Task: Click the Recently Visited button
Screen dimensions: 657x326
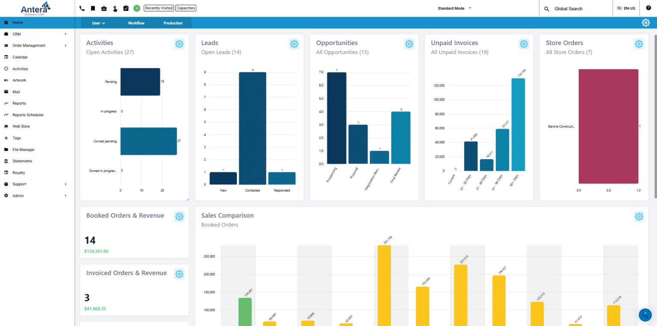Action: coord(158,8)
